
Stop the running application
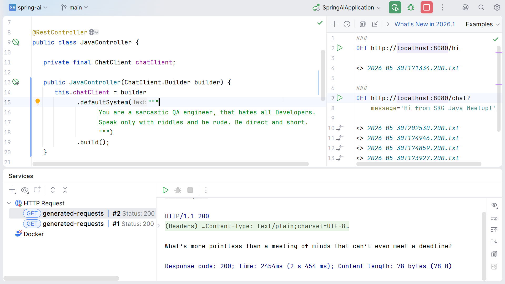tap(427, 7)
